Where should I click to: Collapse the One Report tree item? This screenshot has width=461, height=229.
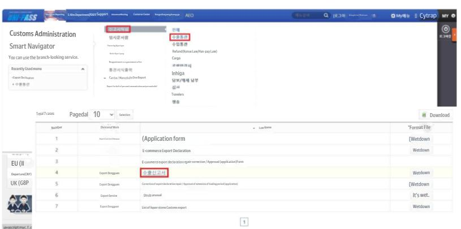(105, 77)
